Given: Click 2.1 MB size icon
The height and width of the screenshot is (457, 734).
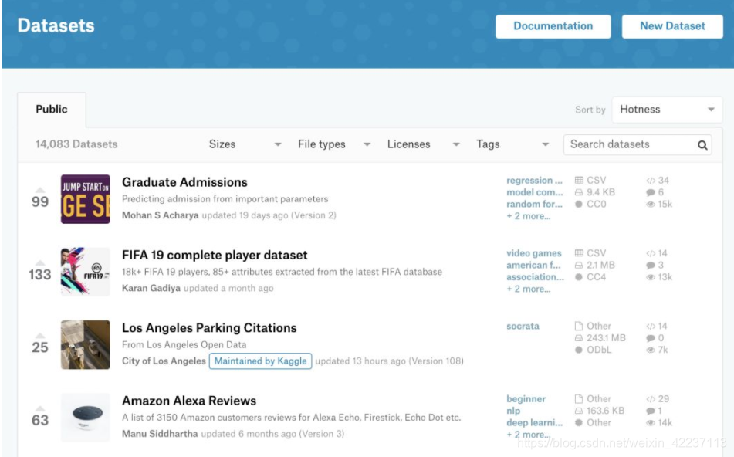Looking at the screenshot, I should point(579,265).
